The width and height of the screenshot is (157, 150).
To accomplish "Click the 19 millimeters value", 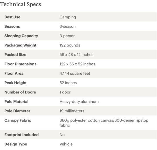I will (72, 111).
